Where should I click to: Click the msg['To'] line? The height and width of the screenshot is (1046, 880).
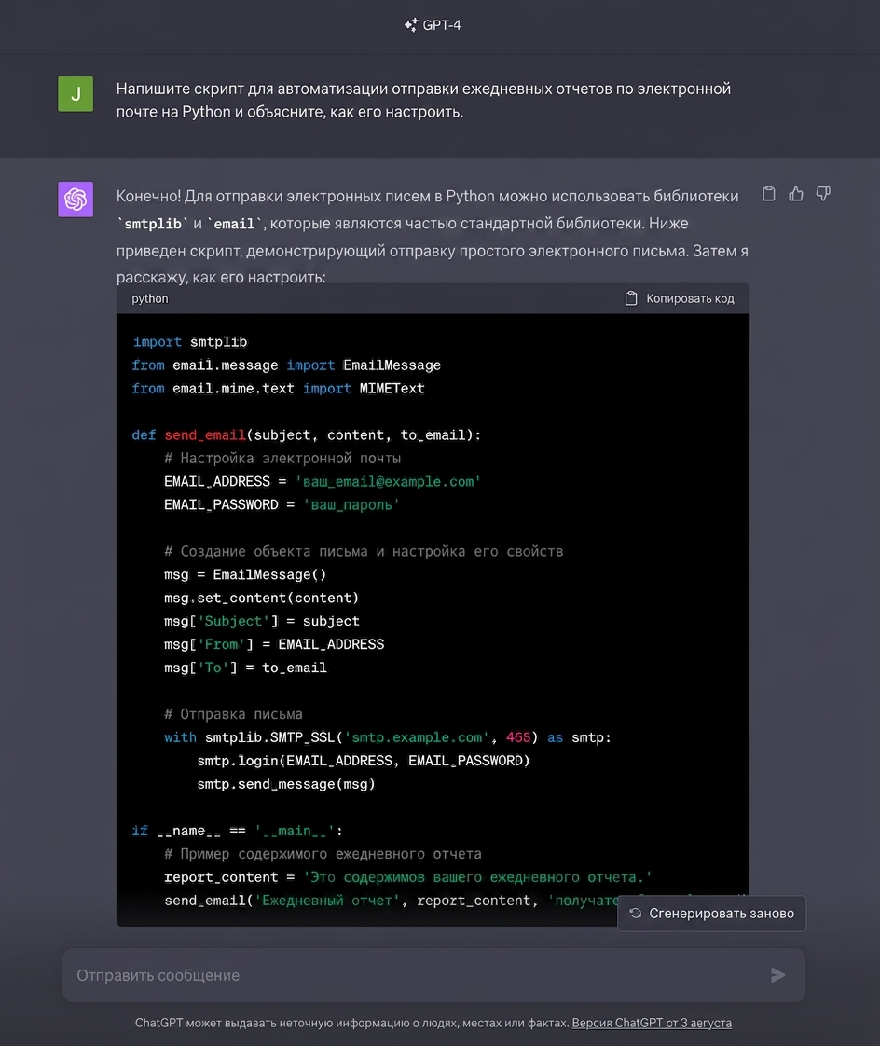click(245, 668)
